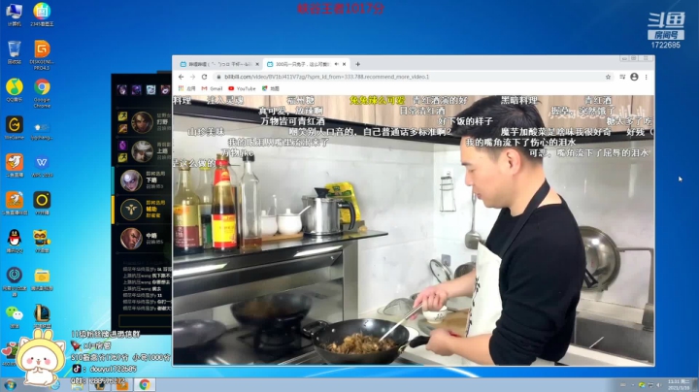Image resolution: width=699 pixels, height=392 pixels.
Task: Bookmark this page with the star
Action: [608, 77]
